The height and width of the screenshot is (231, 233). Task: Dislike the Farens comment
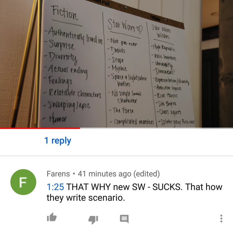pos(93,220)
